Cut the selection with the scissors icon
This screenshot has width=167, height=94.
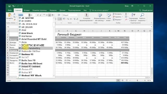[x=14, y=14]
